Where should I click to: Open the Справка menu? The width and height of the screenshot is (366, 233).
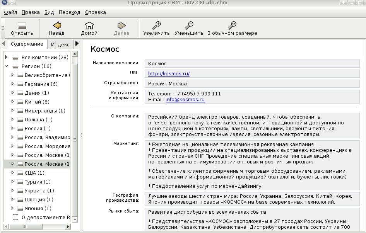(x=95, y=12)
